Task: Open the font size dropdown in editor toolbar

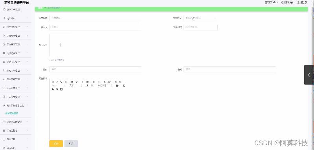Action: [59, 85]
